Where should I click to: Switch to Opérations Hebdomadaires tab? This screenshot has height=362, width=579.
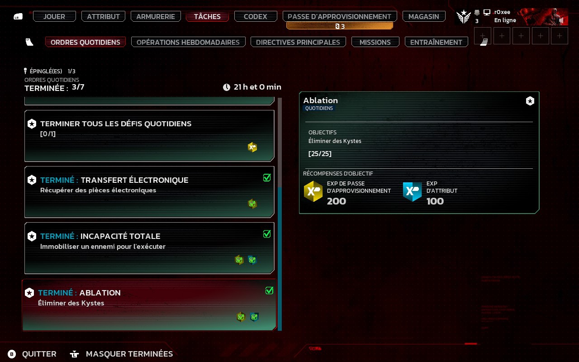coord(188,42)
